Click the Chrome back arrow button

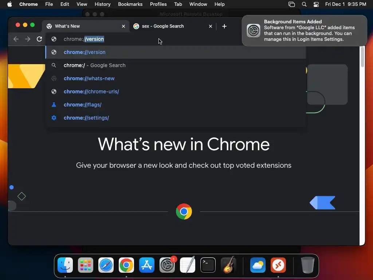[16, 39]
